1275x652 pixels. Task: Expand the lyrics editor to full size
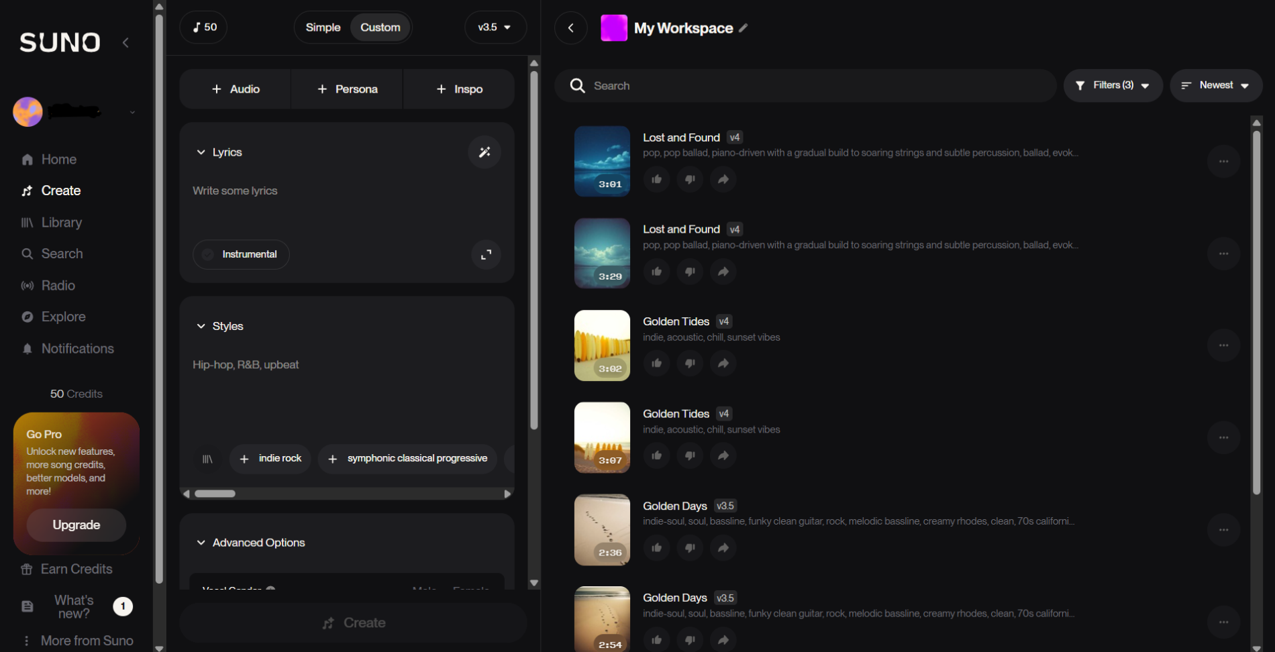(486, 255)
